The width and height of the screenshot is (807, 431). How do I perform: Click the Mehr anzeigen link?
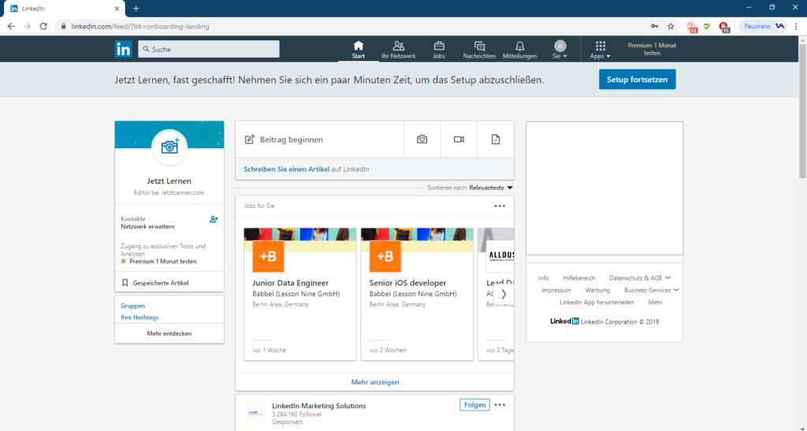click(x=374, y=382)
